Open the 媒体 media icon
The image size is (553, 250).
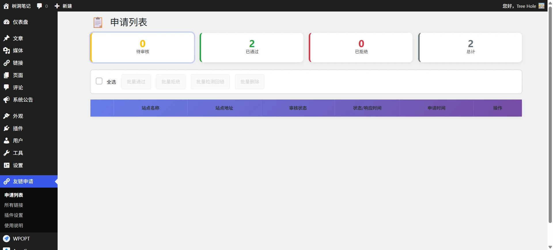[6, 51]
